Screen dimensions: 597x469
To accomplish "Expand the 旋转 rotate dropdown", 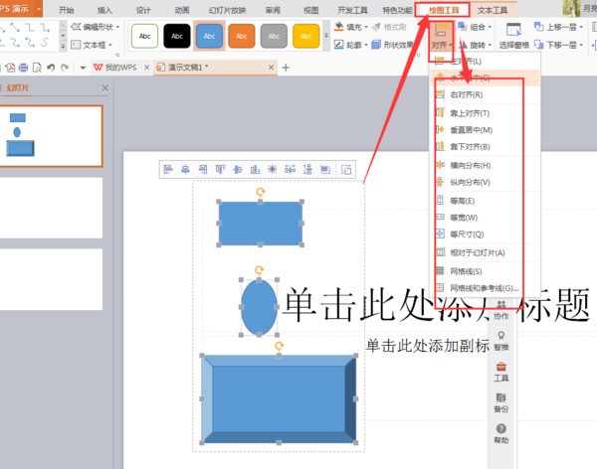I will click(477, 45).
